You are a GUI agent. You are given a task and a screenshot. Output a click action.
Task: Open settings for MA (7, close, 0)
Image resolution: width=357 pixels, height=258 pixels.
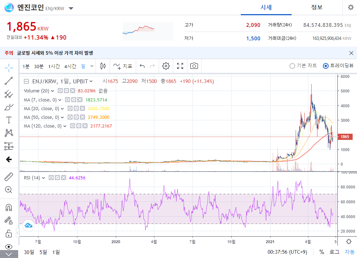[x=73, y=100]
